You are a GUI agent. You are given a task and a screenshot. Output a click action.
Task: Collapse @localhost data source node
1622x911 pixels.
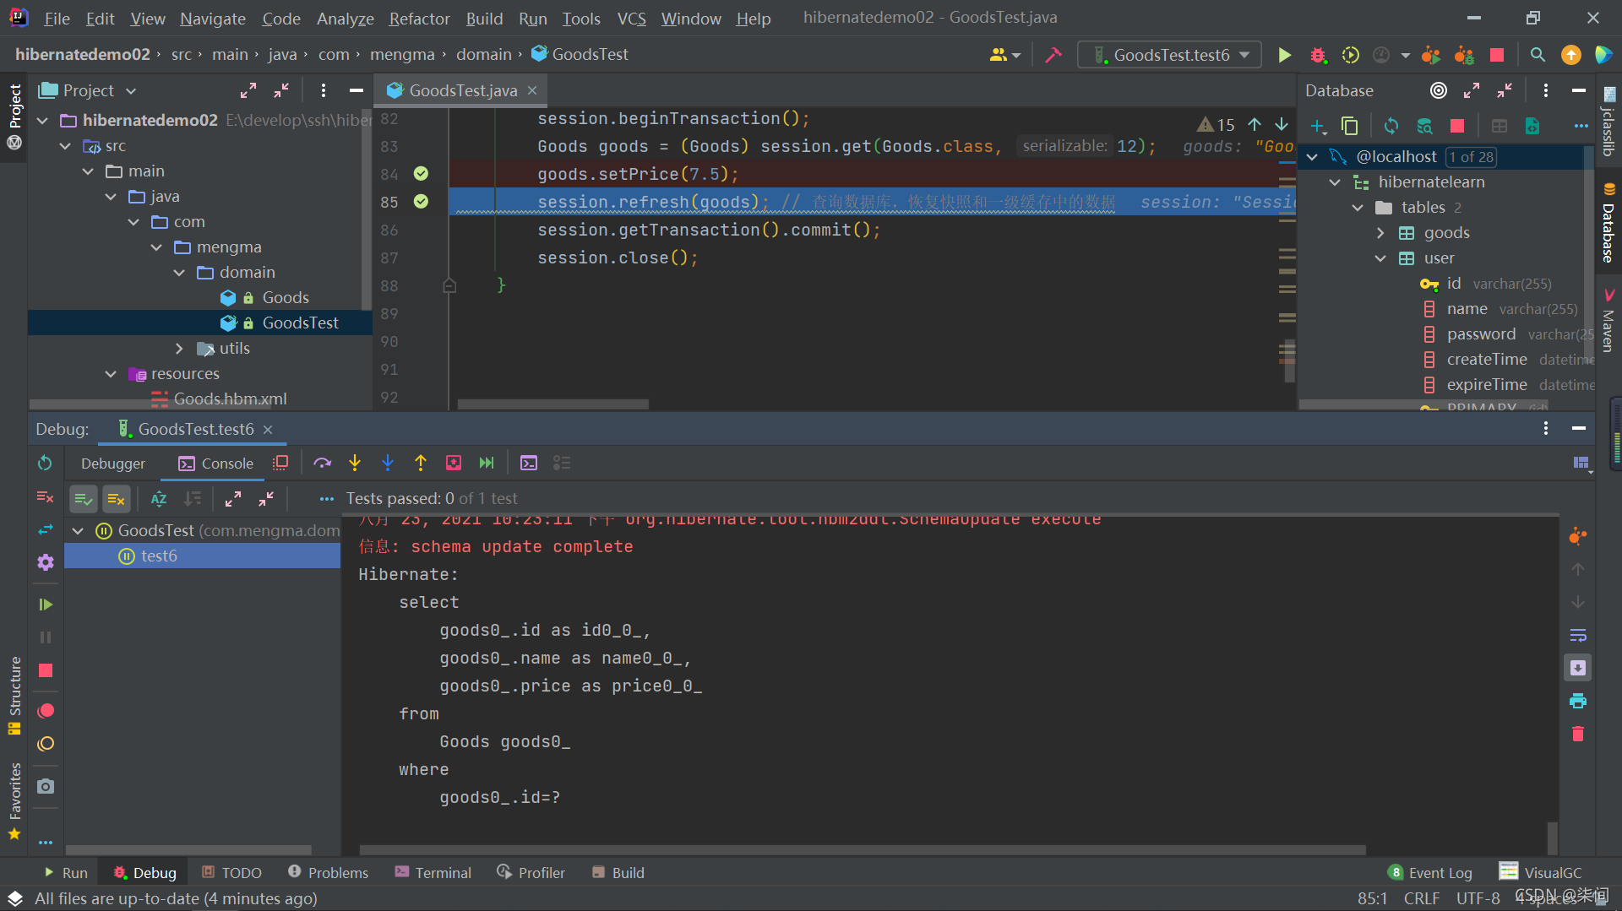(1312, 156)
